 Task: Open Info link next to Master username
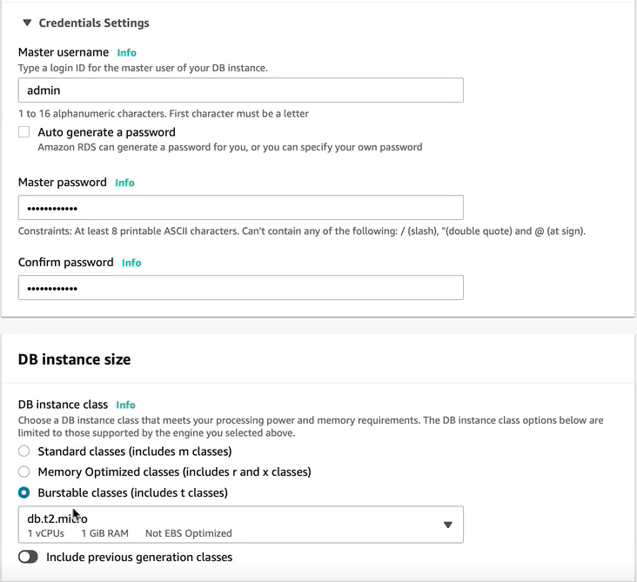click(126, 52)
